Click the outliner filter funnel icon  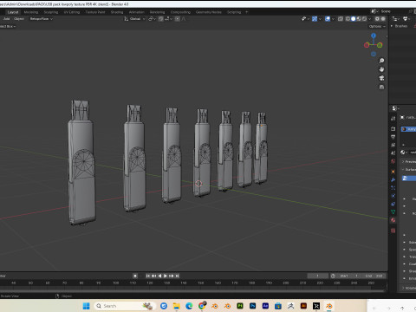coord(406,19)
